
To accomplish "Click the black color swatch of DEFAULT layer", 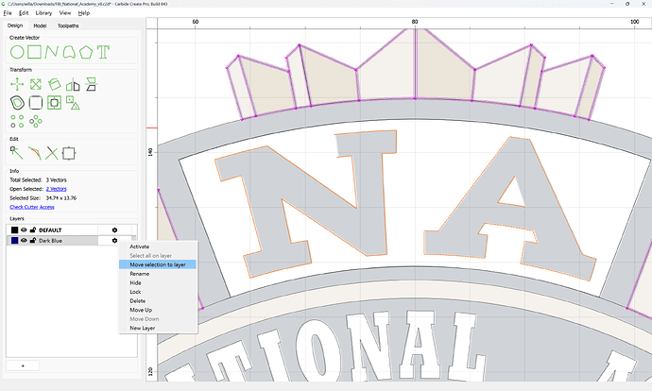I will tap(14, 229).
